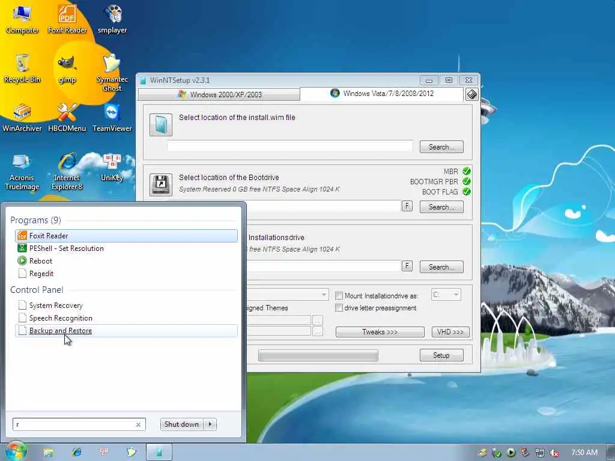This screenshot has width=615, height=461.
Task: Launch Internet Explorer 8 desktop icon
Action: (67, 171)
